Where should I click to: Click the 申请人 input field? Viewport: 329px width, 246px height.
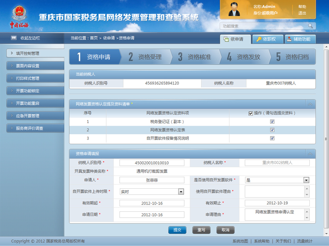point(152,180)
